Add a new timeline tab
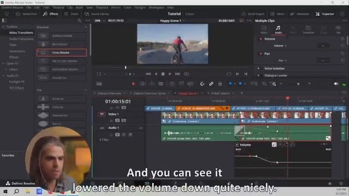This screenshot has height=196, width=349. point(242,93)
